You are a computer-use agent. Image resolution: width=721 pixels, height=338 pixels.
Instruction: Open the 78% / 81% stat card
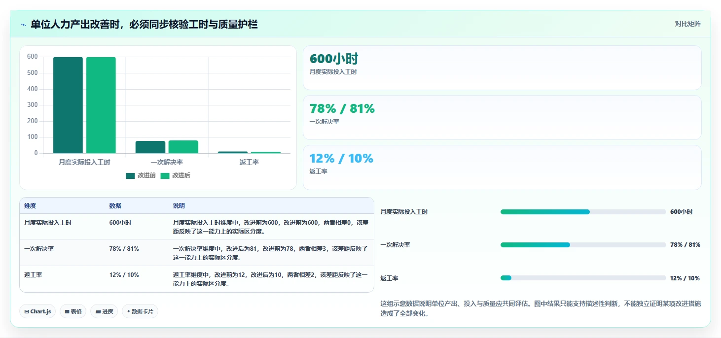(x=502, y=117)
